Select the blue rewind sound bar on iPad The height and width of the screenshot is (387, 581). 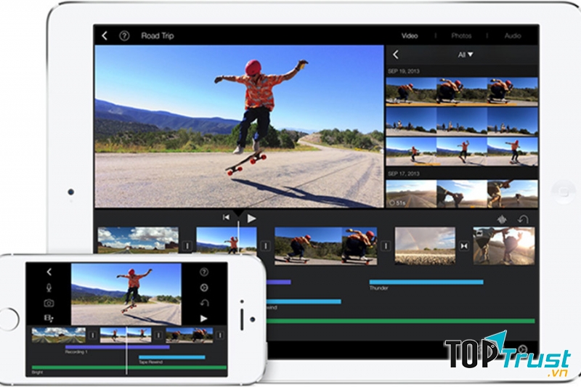[x=304, y=301]
